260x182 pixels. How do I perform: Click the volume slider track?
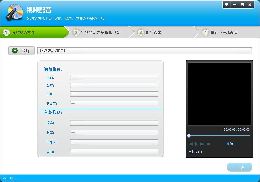242,144
